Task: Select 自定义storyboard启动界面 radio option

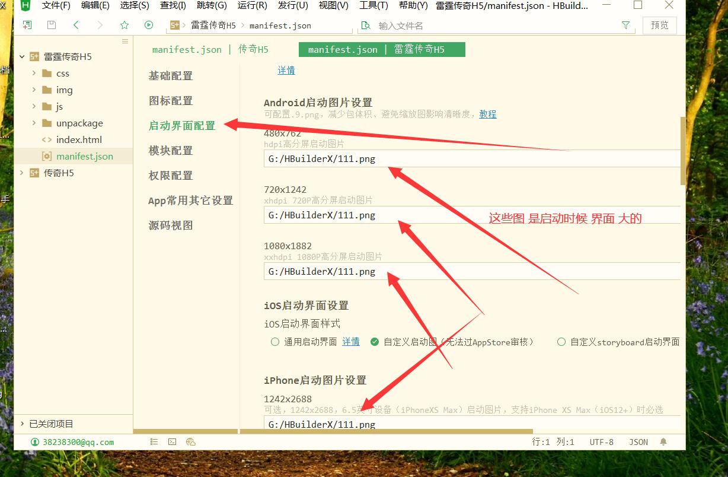Action: pyautogui.click(x=561, y=342)
